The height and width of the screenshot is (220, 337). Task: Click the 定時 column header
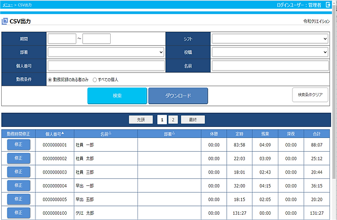240,134
